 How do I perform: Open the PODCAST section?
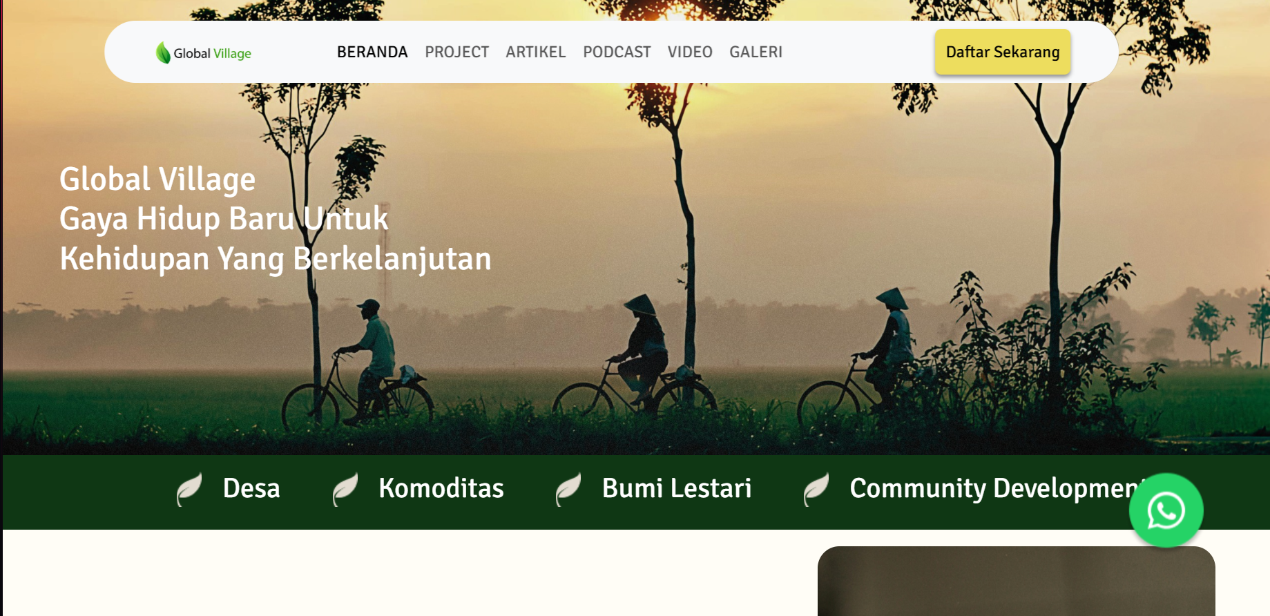pyautogui.click(x=617, y=52)
